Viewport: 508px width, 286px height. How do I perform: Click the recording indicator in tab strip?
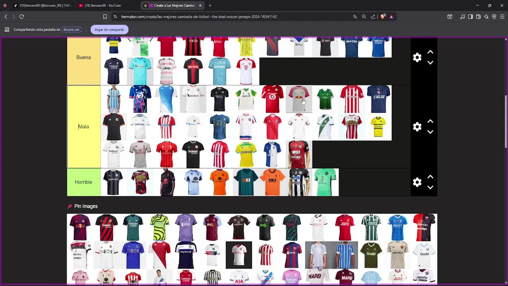[x=5, y=6]
